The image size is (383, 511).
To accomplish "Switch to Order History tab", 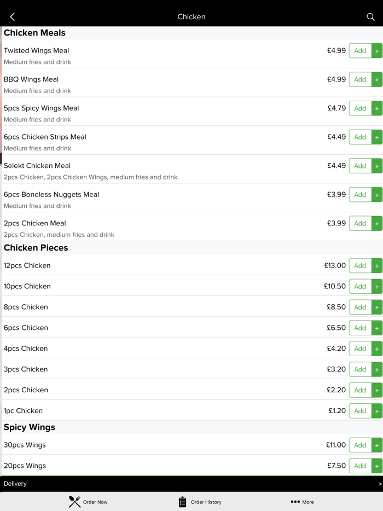I will click(x=200, y=502).
